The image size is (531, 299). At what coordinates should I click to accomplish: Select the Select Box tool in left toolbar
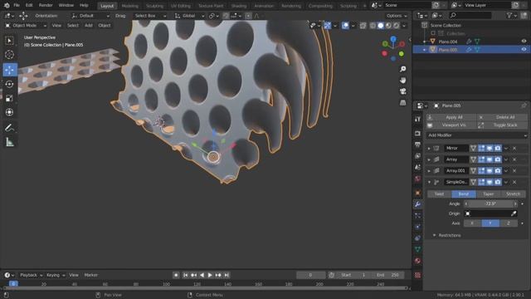coord(9,41)
